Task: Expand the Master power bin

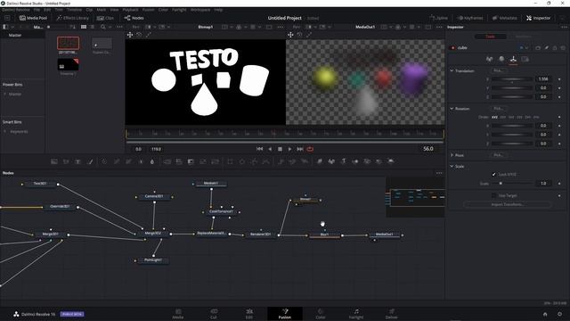Action: tap(5, 94)
